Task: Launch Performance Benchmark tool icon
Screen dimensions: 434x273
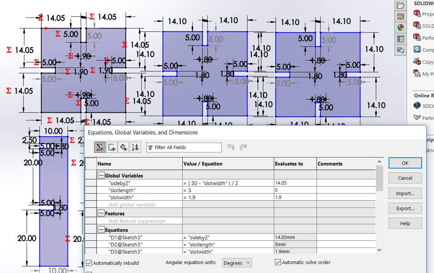Action: 417,37
